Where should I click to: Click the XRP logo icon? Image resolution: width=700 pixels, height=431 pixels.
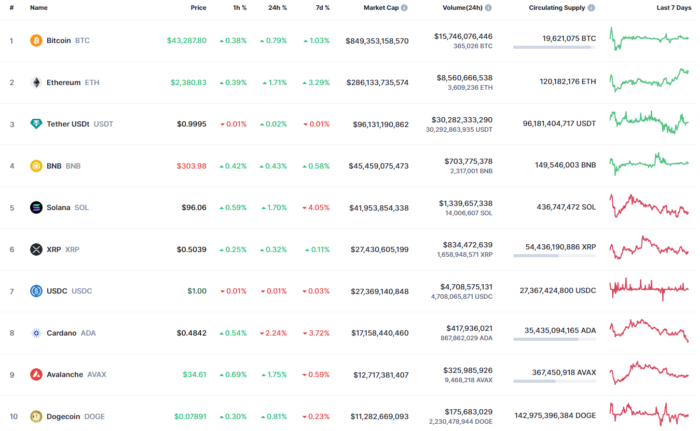[x=36, y=249]
